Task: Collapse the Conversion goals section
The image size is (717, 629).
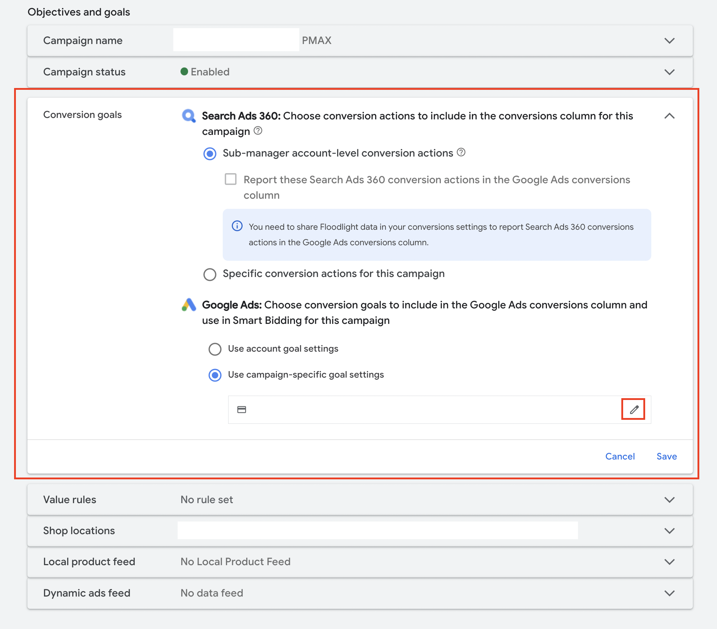Action: click(669, 116)
